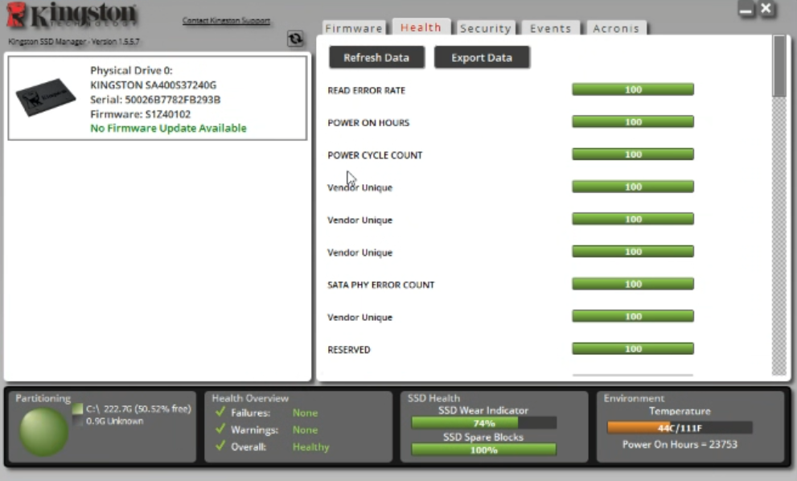Screen dimensions: 797x481
Task: Click the Overall green checkmark icon
Action: pyautogui.click(x=220, y=446)
